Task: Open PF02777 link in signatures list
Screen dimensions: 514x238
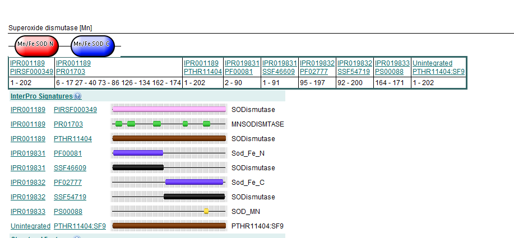Action: point(68,183)
